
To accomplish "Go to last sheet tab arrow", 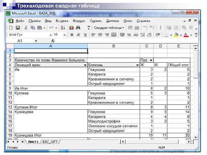I will coord(23,142).
